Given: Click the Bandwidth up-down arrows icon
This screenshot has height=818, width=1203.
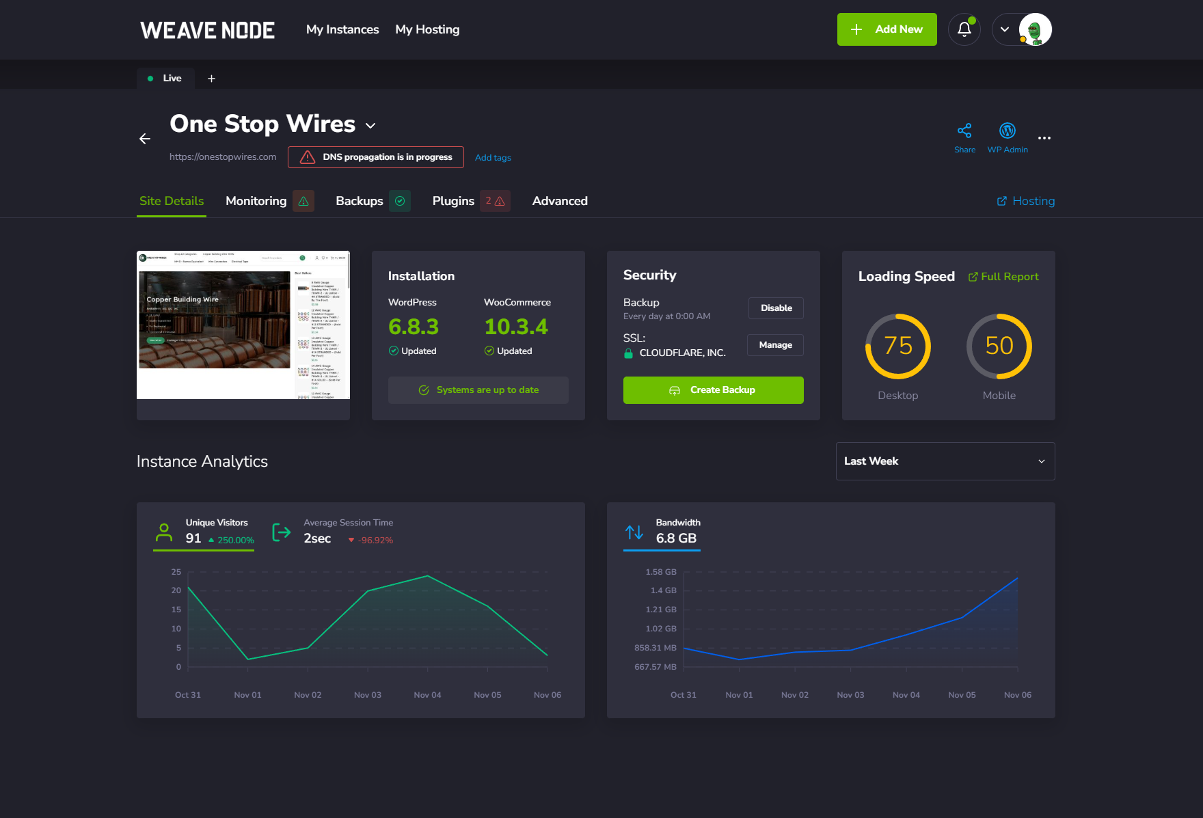Looking at the screenshot, I should 634,532.
